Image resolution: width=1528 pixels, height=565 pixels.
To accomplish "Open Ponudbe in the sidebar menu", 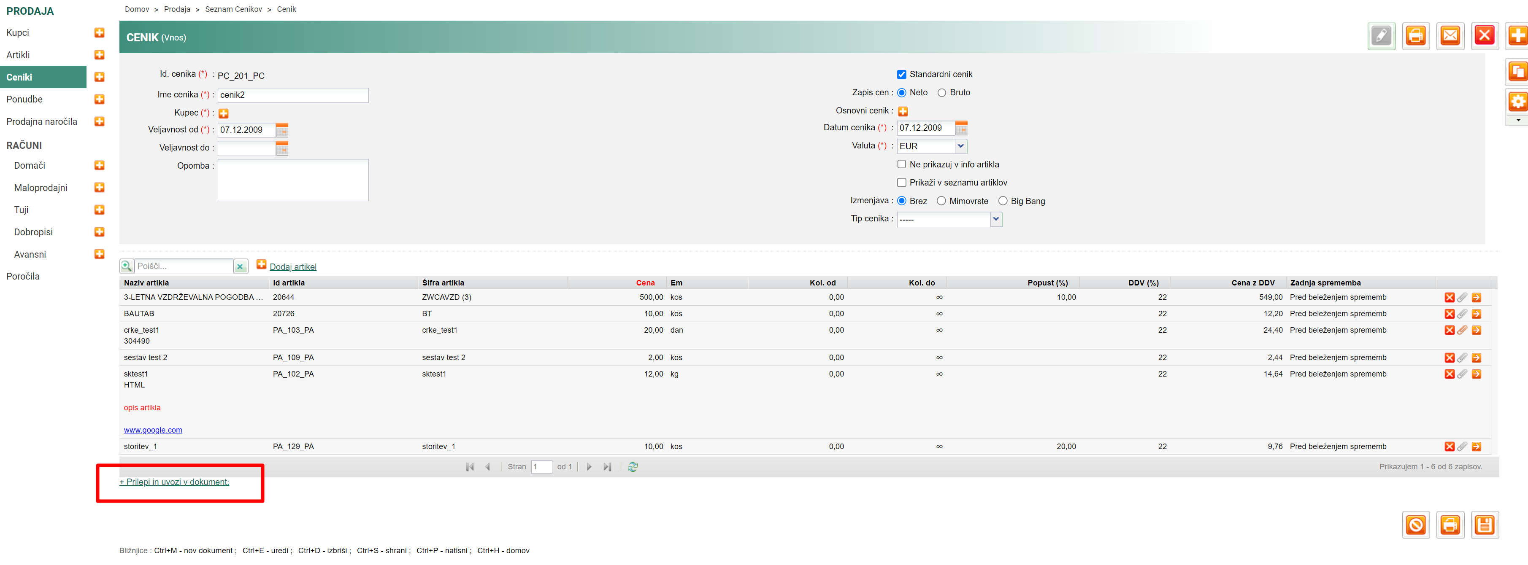I will tap(24, 99).
